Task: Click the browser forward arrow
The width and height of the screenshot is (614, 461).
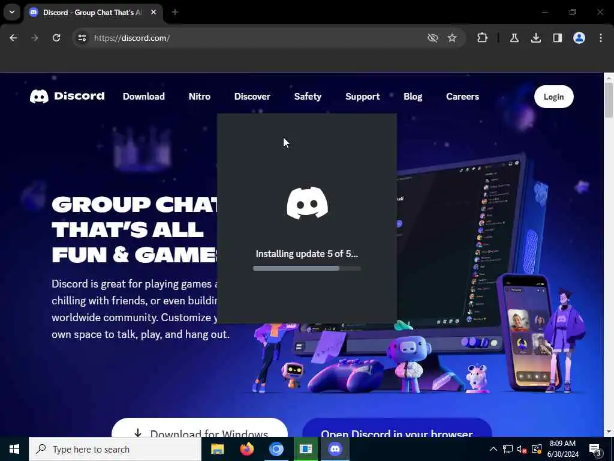Action: coord(35,38)
